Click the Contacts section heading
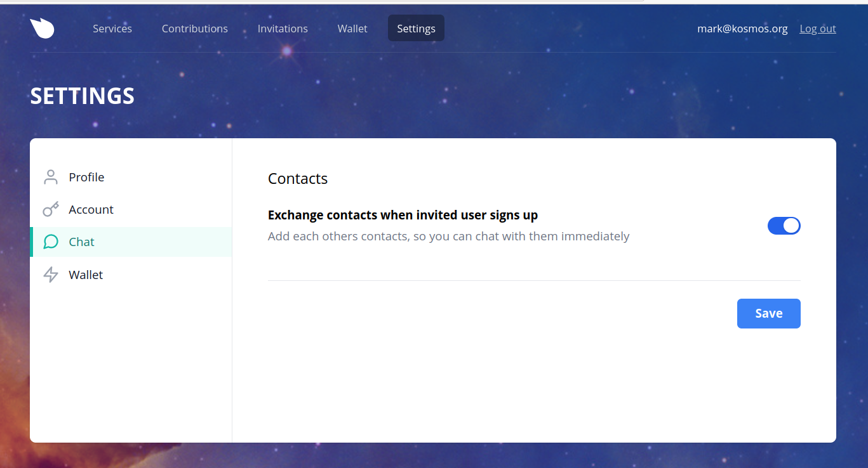The width and height of the screenshot is (868, 468). 298,179
